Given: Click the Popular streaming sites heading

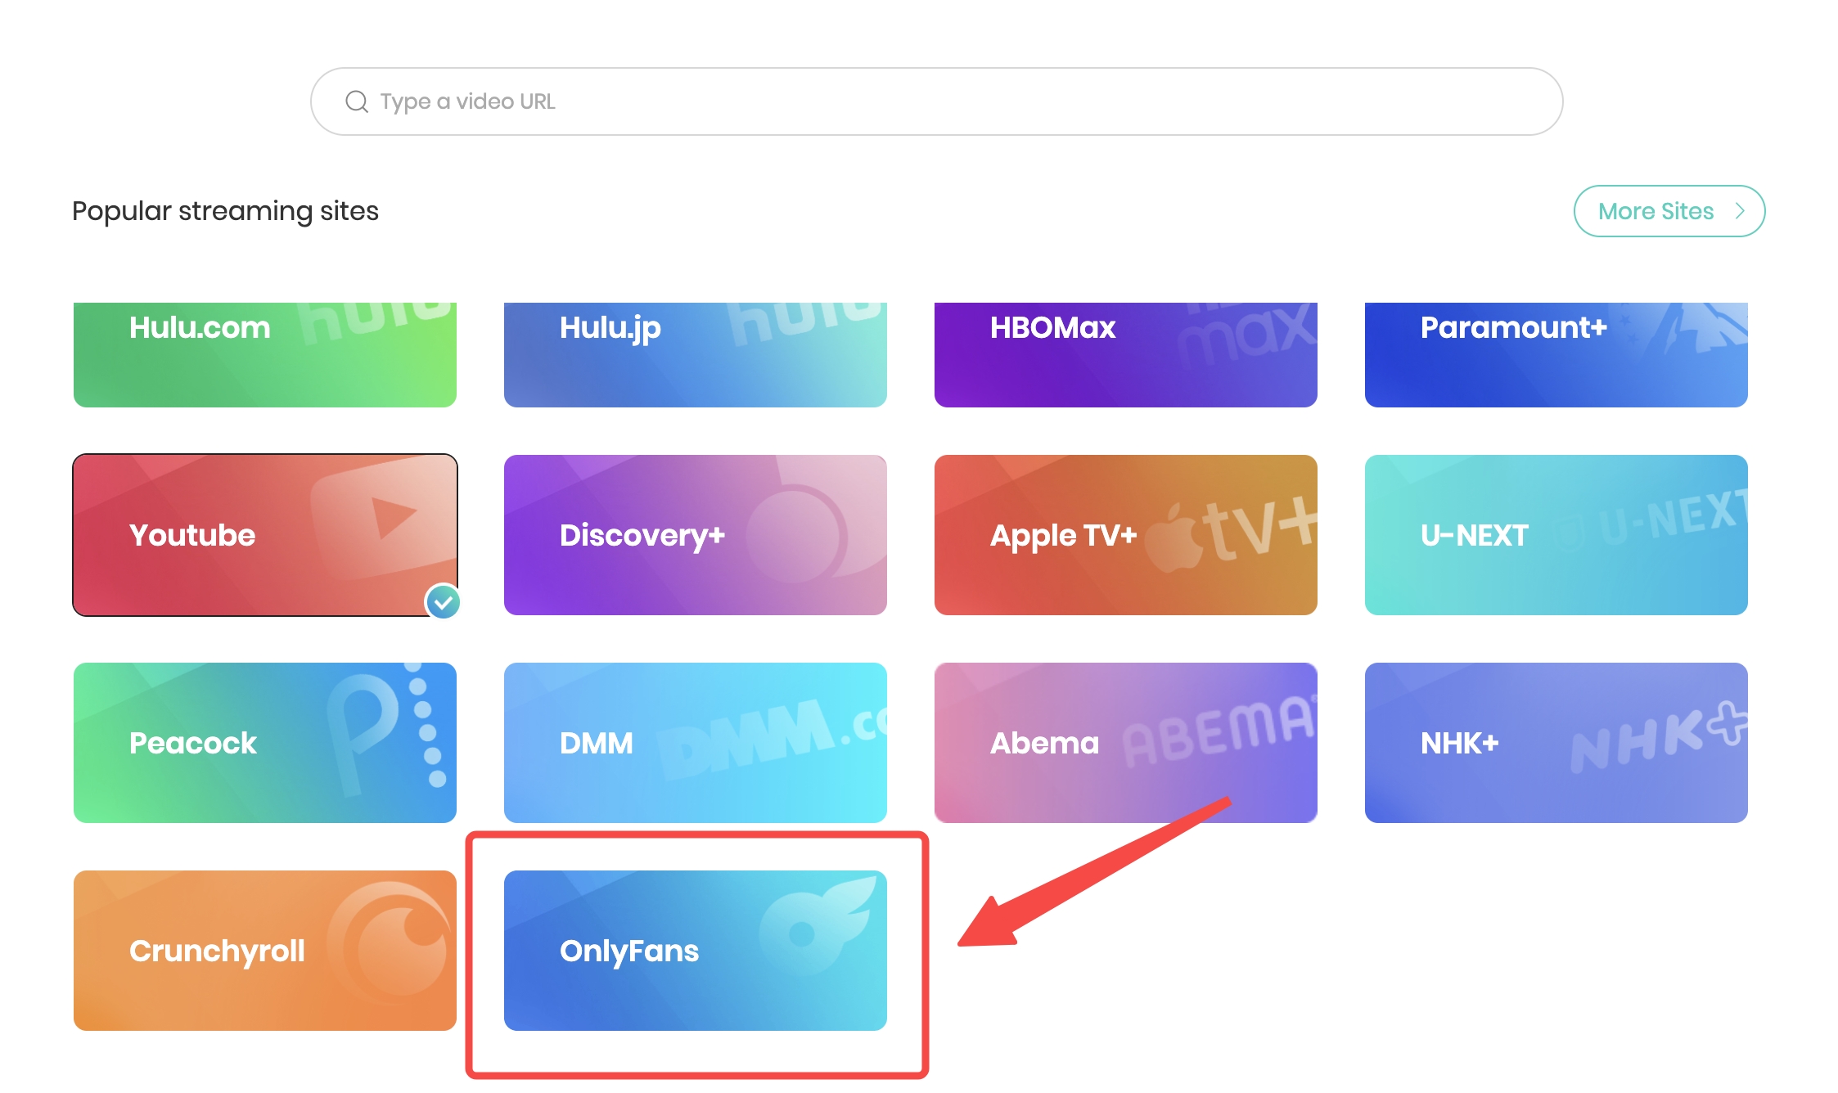Looking at the screenshot, I should (x=225, y=211).
